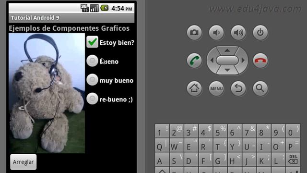This screenshot has height=173, width=307.
Task: Click the emulator power button
Action: (x=260, y=33)
